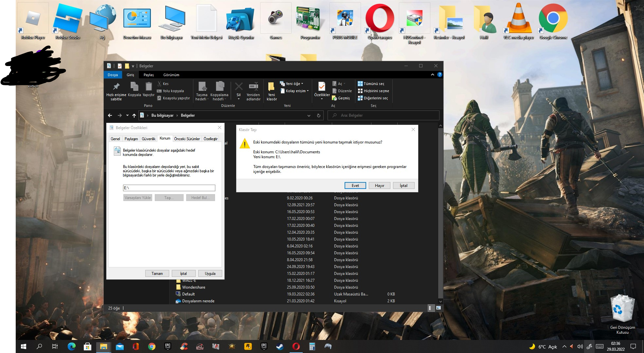Go up one folder level arrow
644x353 pixels.
click(x=134, y=115)
